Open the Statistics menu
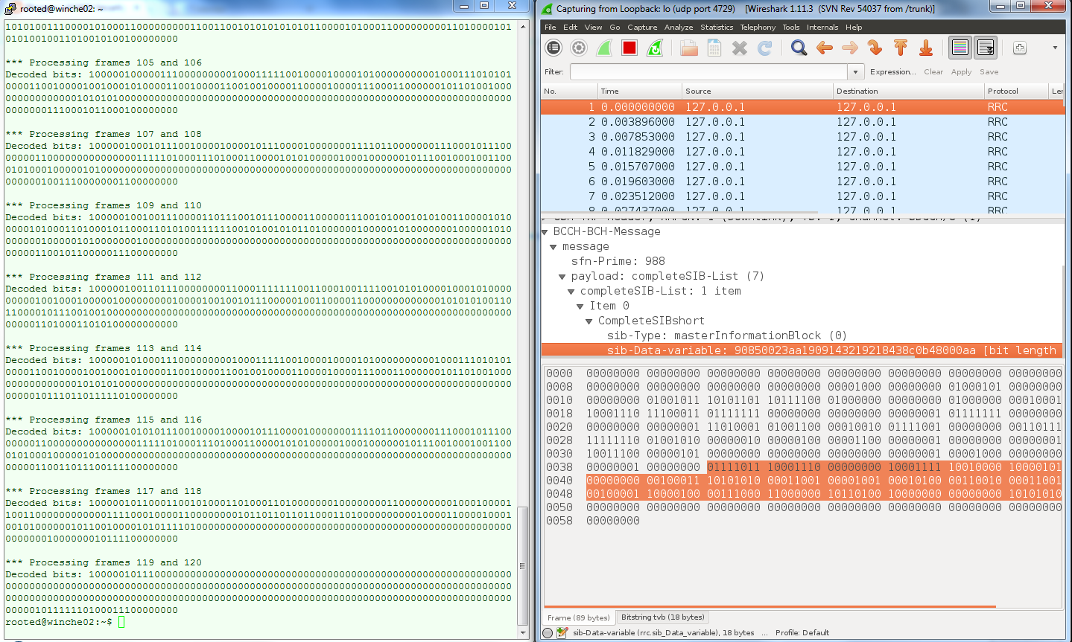 [x=717, y=27]
